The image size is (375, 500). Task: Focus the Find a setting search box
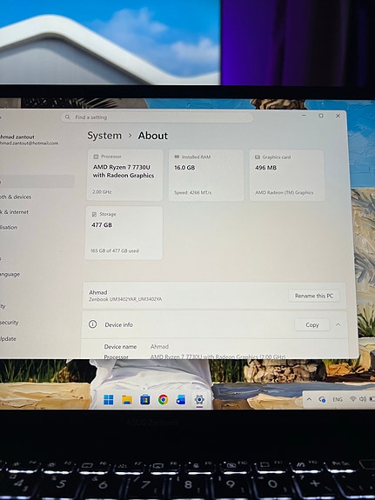(157, 117)
